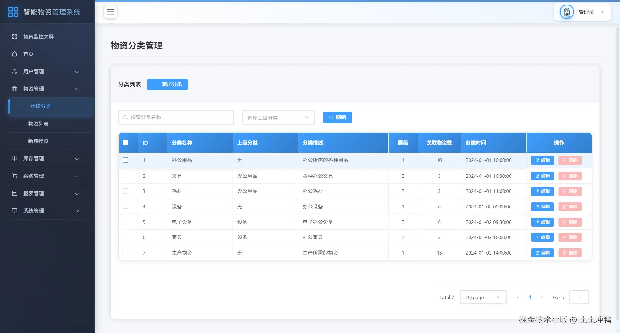Click the 管理员 username text
Viewport: 620px width, 333px height.
tap(586, 12)
